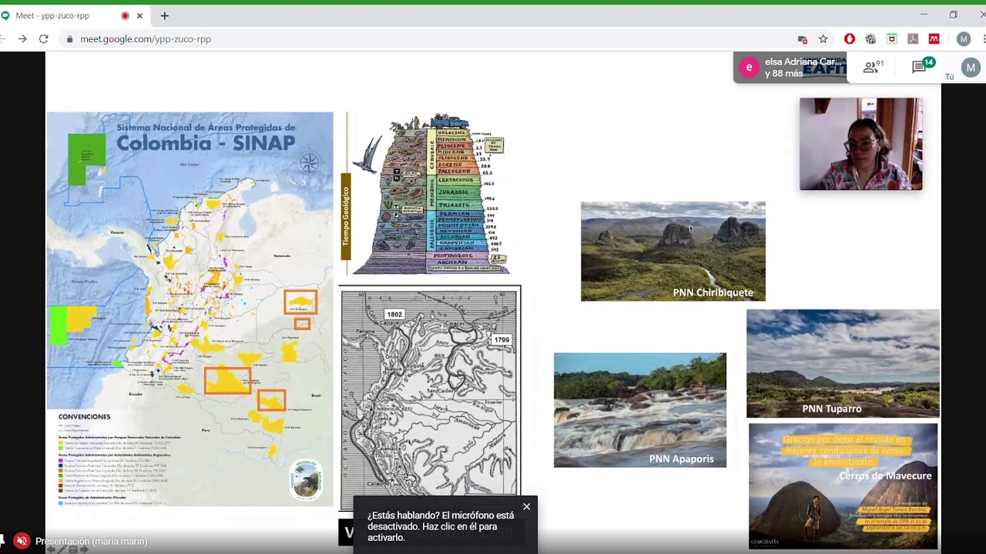Open the Chrome three-dot menu
This screenshot has height=554, width=986.
pyautogui.click(x=984, y=39)
